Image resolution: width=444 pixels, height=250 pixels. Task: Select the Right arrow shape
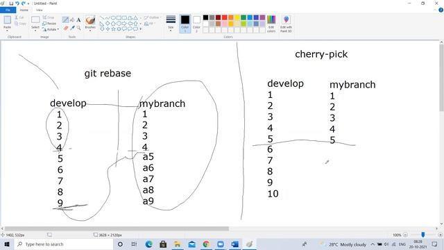[x=124, y=23]
